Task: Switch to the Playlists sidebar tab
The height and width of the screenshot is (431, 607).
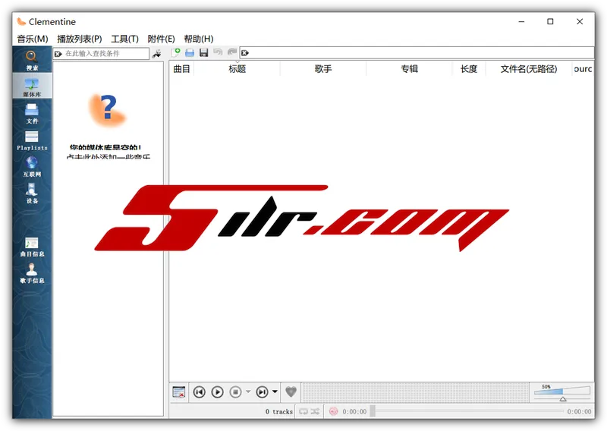Action: [x=32, y=140]
